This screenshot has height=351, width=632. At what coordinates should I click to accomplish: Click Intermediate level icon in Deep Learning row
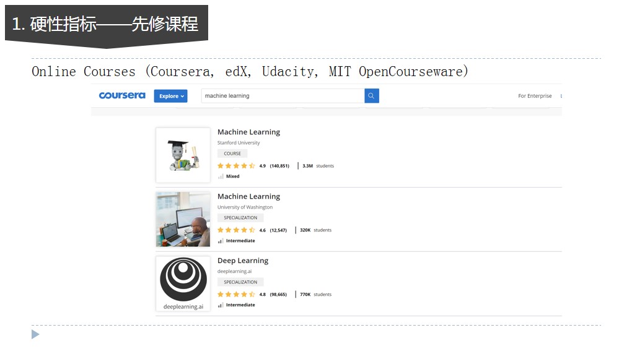(x=221, y=305)
